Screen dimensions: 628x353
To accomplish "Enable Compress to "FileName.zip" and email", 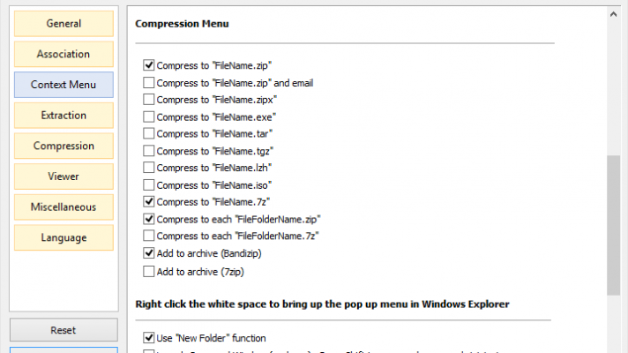I will (x=149, y=83).
